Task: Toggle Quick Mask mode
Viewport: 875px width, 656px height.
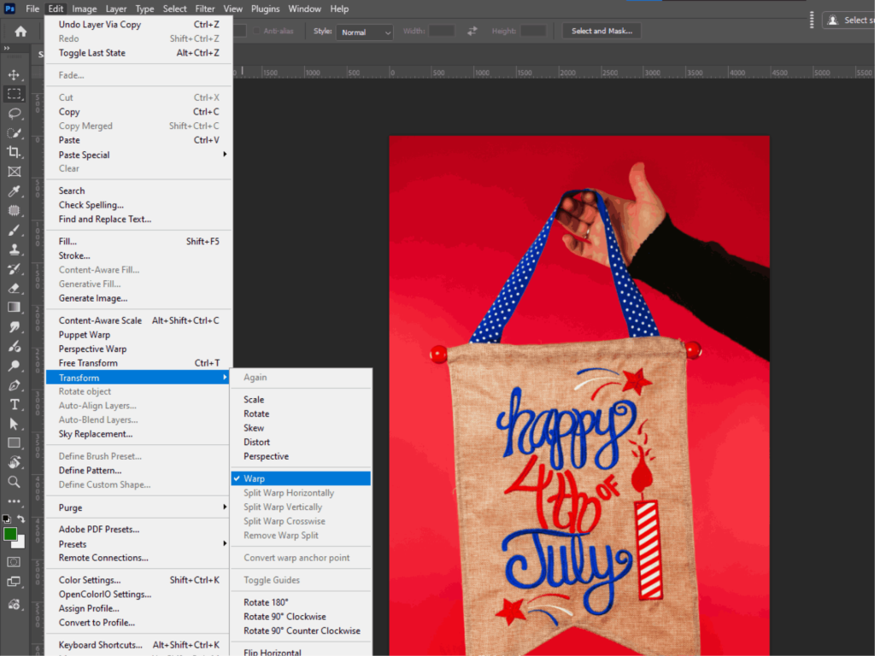Action: pyautogui.click(x=14, y=562)
